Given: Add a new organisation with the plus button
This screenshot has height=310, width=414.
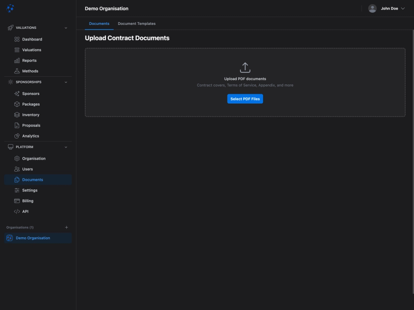Looking at the screenshot, I should point(66,227).
